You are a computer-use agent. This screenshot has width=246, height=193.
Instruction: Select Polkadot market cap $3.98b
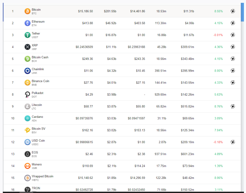[112, 95]
